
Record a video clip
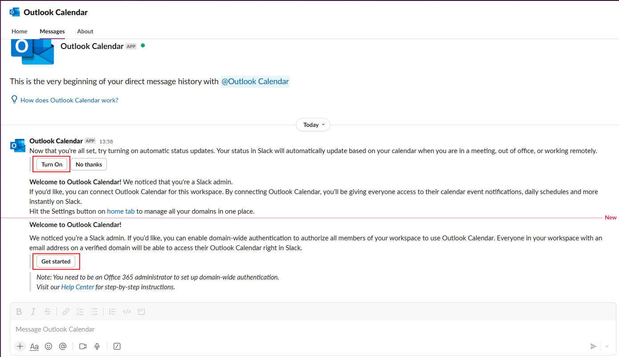[x=82, y=346]
